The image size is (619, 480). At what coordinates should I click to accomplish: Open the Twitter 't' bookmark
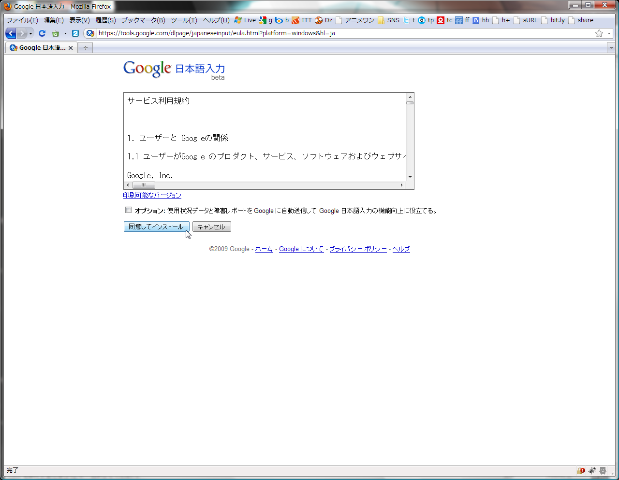[409, 20]
